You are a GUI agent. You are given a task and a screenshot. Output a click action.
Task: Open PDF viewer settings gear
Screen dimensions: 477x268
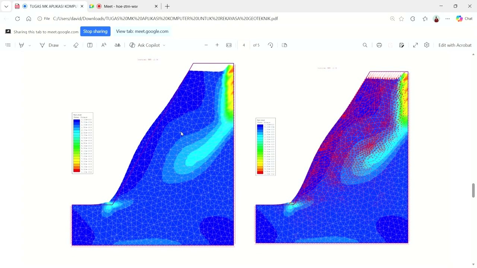(427, 45)
